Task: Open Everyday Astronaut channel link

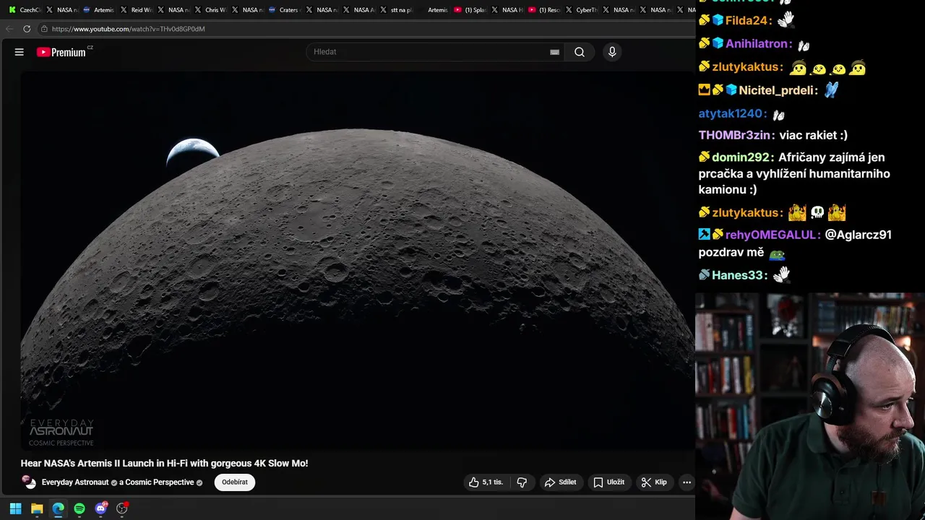Action: (75, 482)
